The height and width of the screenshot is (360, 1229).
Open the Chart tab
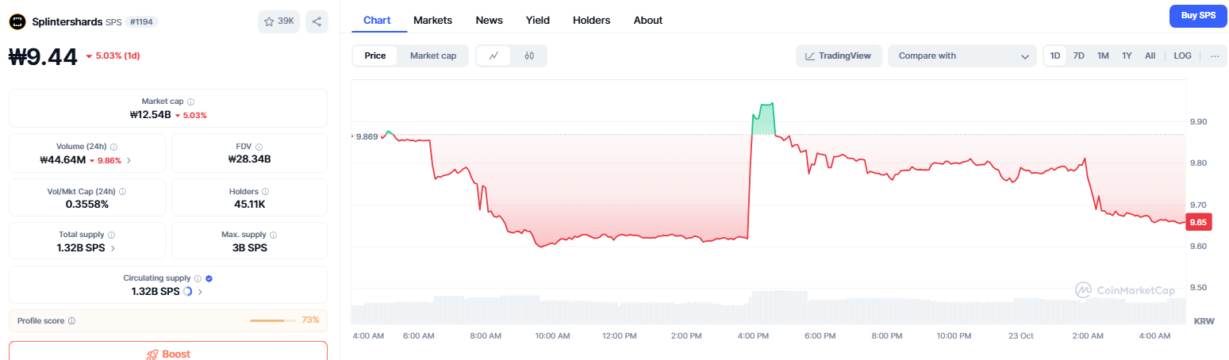pos(377,20)
